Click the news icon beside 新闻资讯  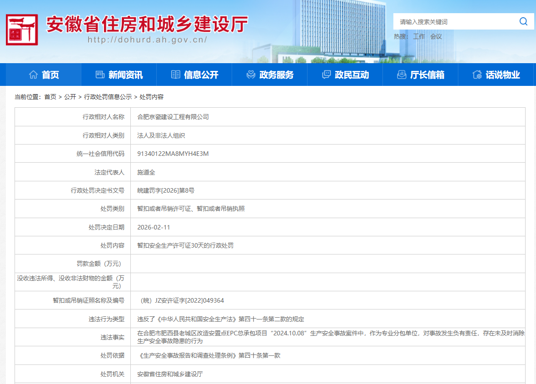pos(100,75)
